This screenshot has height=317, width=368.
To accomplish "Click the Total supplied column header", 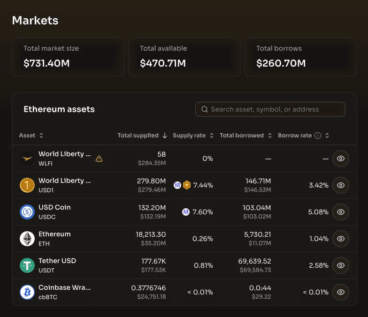I will click(x=138, y=136).
